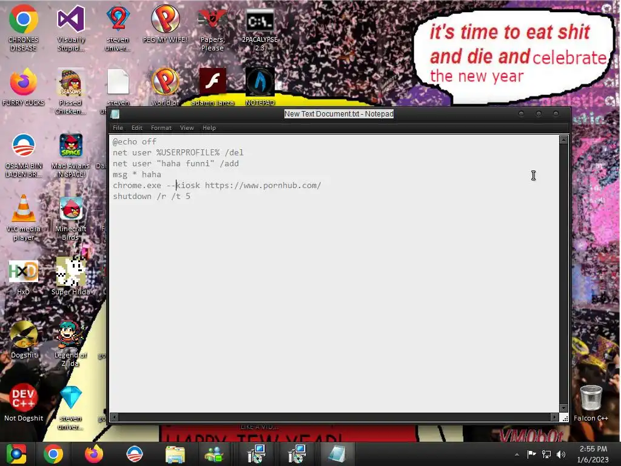Open the Action Center flag icon
The image size is (621, 466).
(531, 454)
